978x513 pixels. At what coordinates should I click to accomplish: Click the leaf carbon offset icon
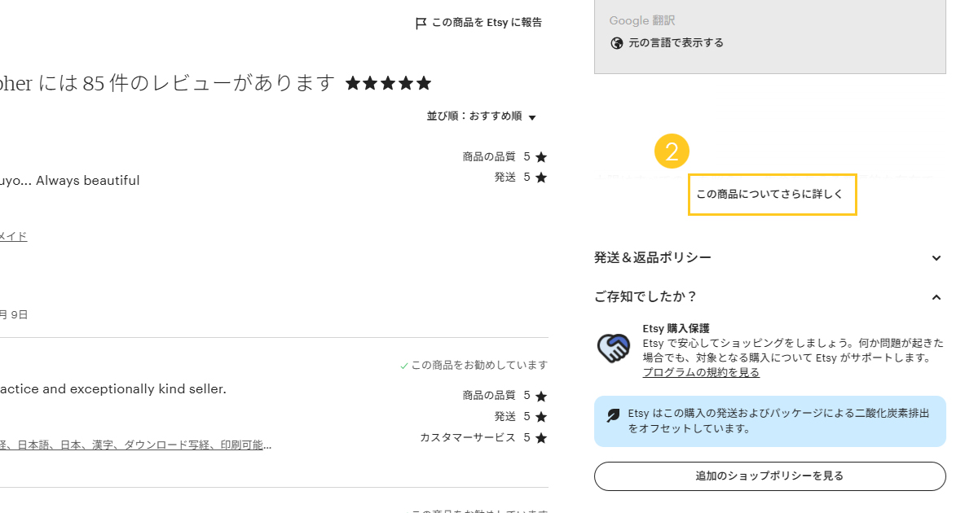(x=613, y=415)
